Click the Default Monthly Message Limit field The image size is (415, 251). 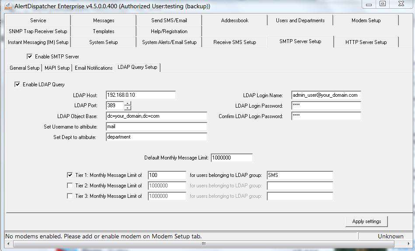coord(232,158)
